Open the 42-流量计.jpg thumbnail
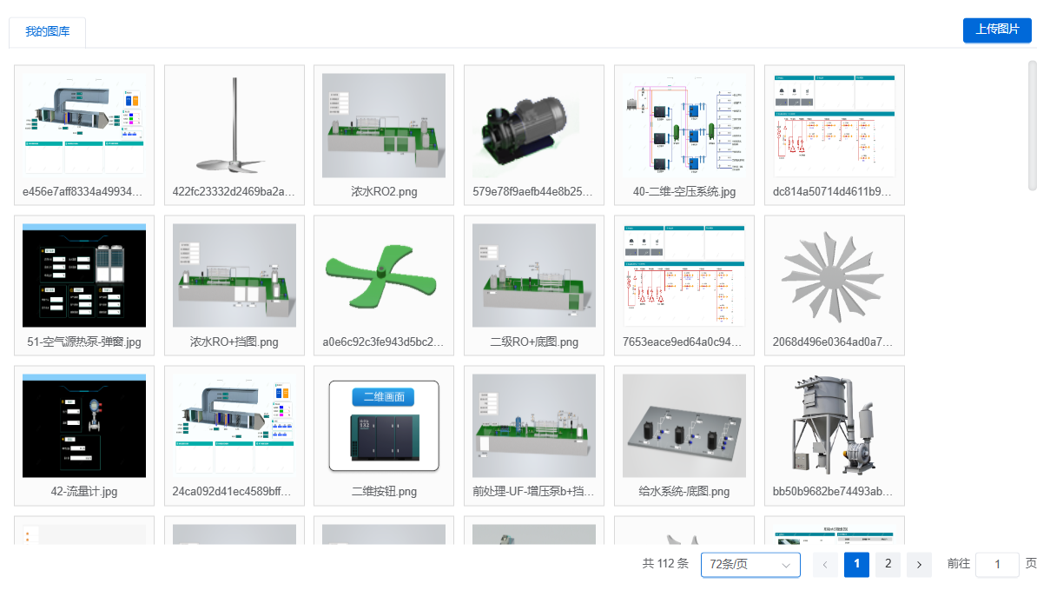Screen dimensions: 1050x597 click(x=84, y=426)
